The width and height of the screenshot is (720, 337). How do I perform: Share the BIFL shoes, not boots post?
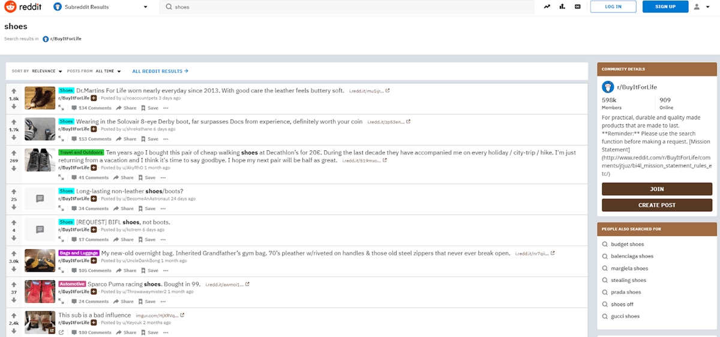[x=125, y=239]
